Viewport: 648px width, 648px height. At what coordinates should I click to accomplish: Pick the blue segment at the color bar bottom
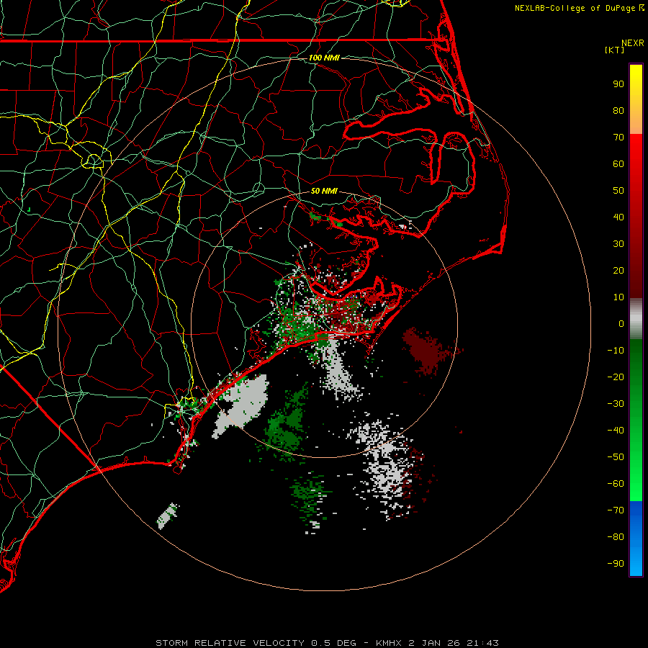pyautogui.click(x=636, y=538)
